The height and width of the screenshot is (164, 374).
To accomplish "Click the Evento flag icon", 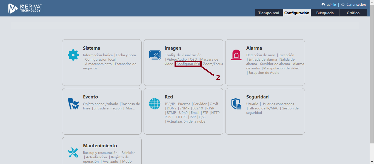I will tap(73, 104).
